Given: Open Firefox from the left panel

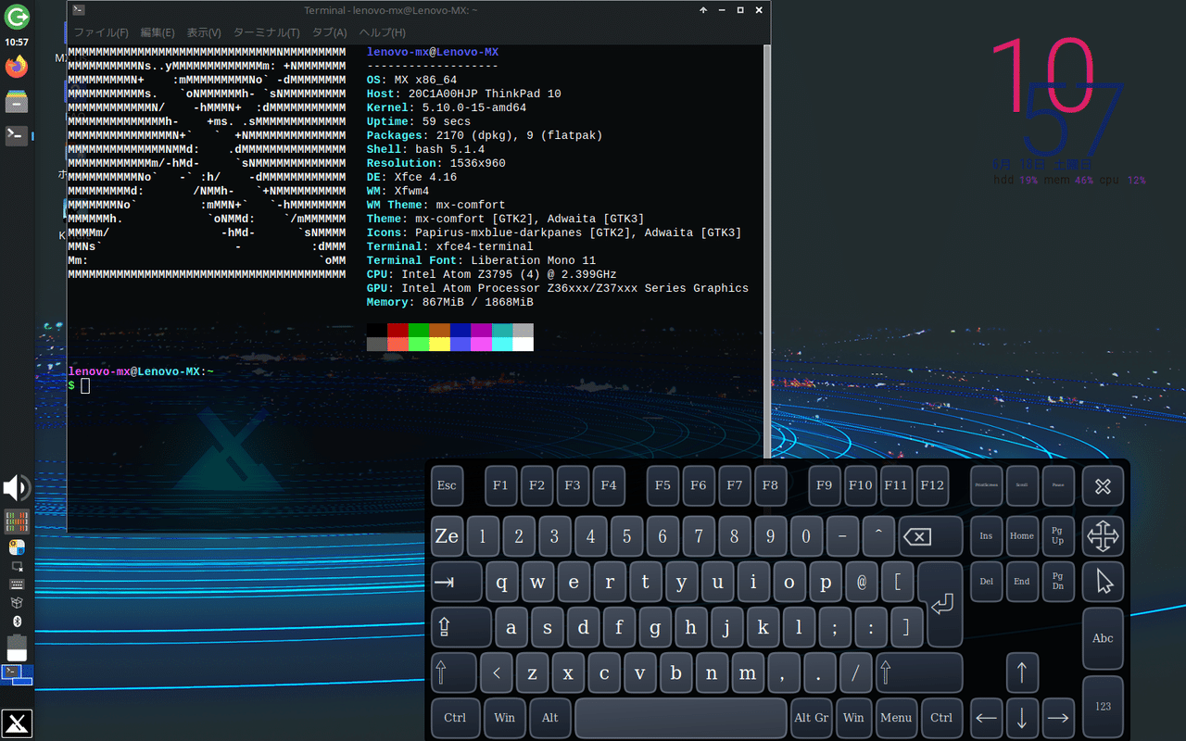Looking at the screenshot, I should [17, 67].
